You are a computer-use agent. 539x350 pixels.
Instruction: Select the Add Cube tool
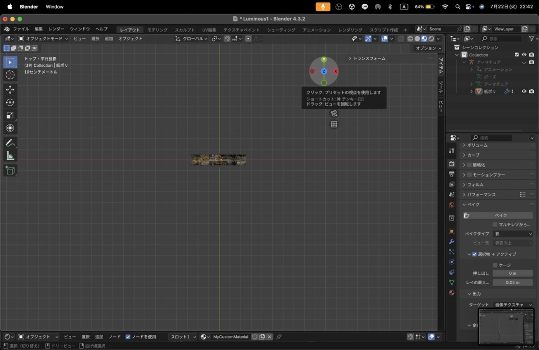tap(10, 170)
